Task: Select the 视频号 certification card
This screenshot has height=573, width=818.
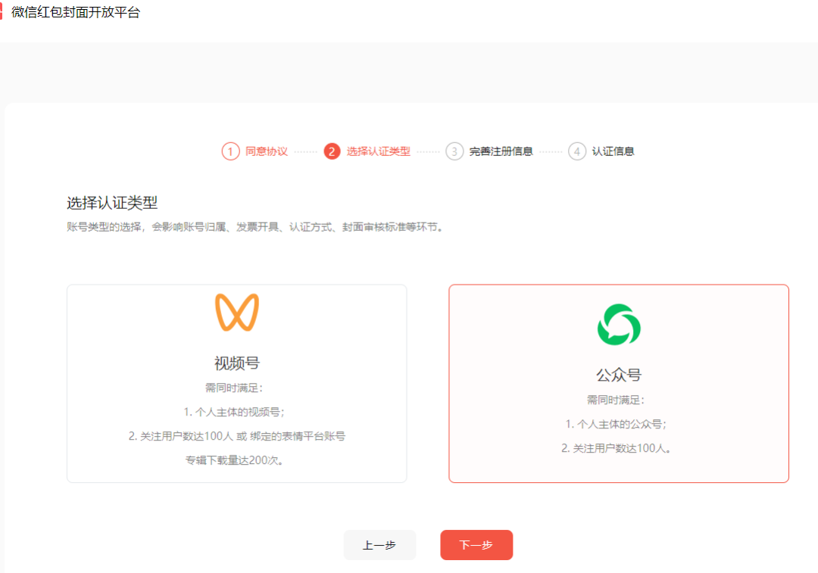Action: (237, 383)
